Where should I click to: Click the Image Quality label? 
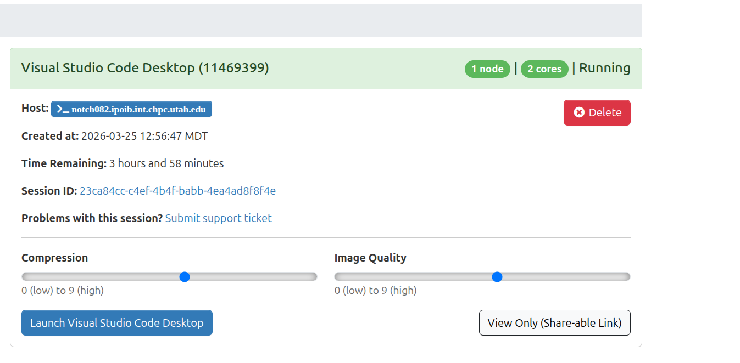pyautogui.click(x=370, y=258)
